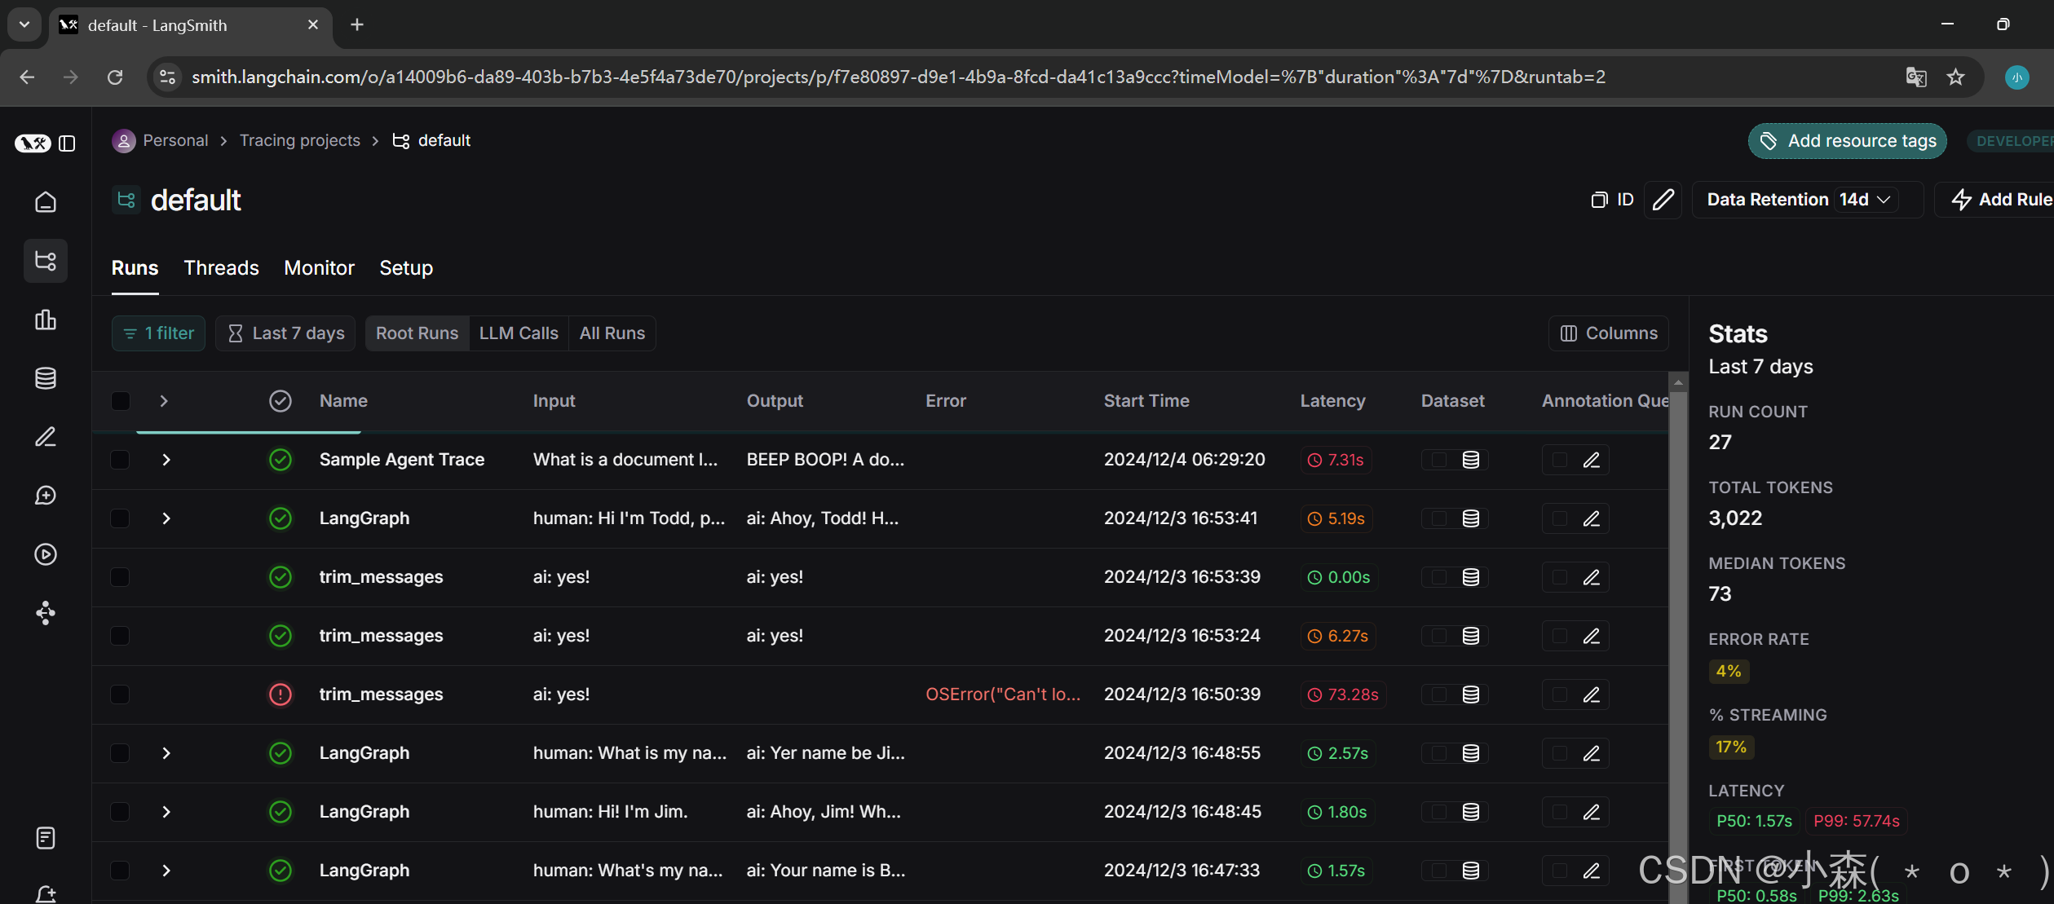The width and height of the screenshot is (2054, 904).
Task: Open the Tracing projects breadcrumb link
Action: 299,140
